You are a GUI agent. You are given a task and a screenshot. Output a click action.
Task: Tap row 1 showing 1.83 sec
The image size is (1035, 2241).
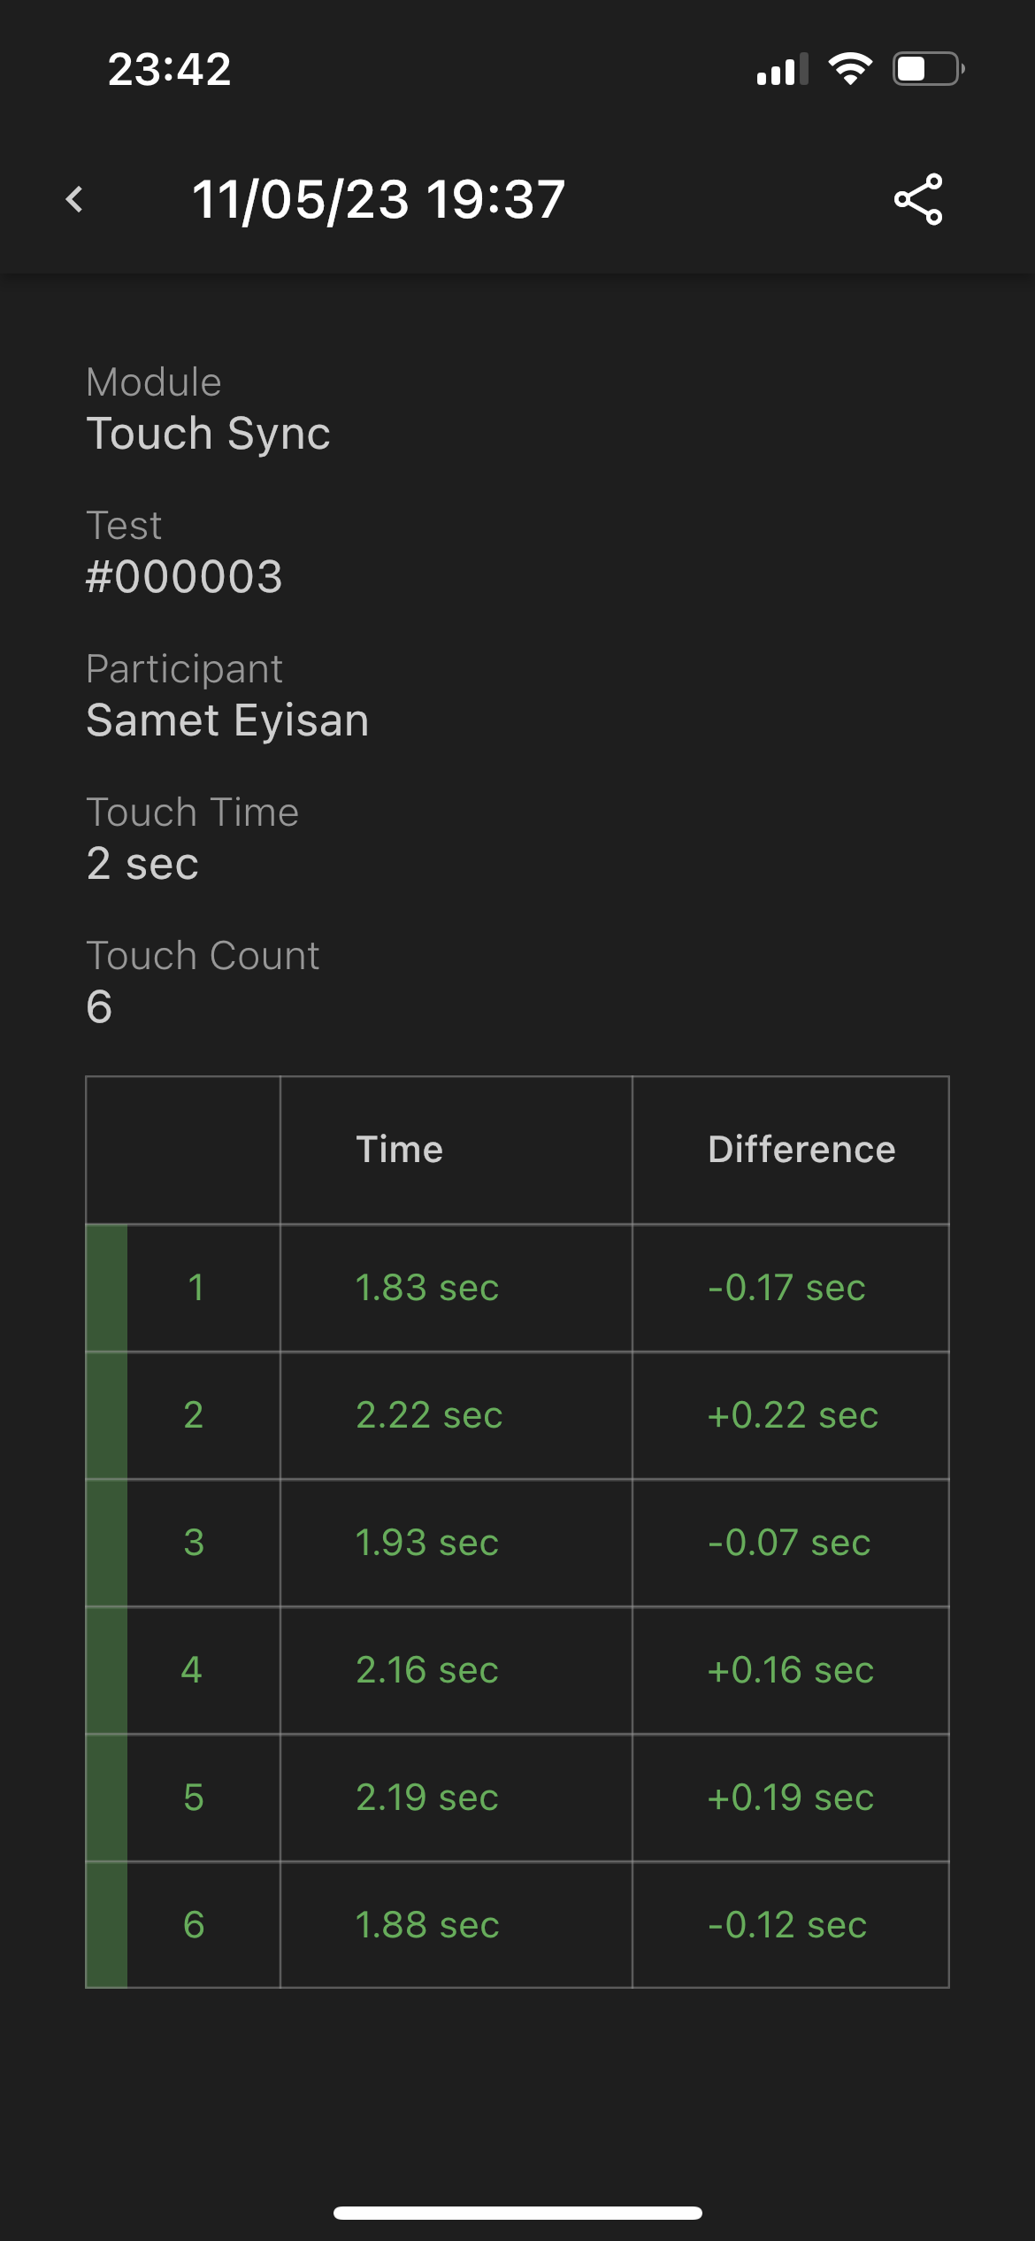[426, 1288]
